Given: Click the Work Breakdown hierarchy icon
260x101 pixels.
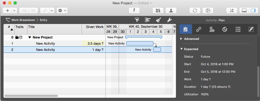Looking at the screenshot, I should point(8,20).
